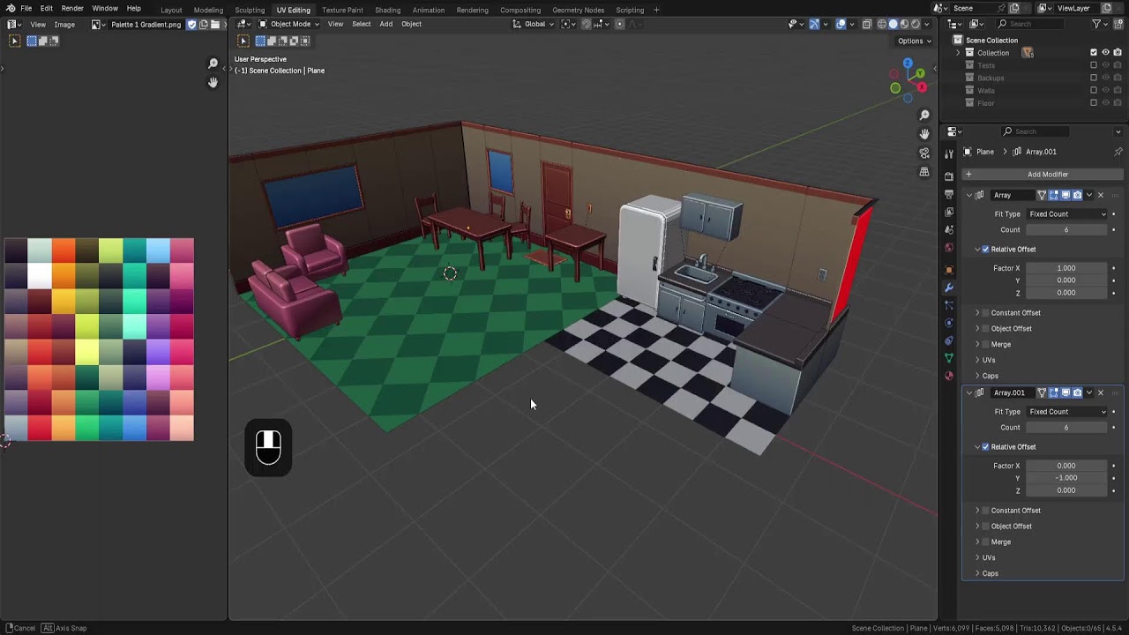1129x635 pixels.
Task: Uncheck Relative Offset on Array.001 modifier
Action: coord(985,447)
